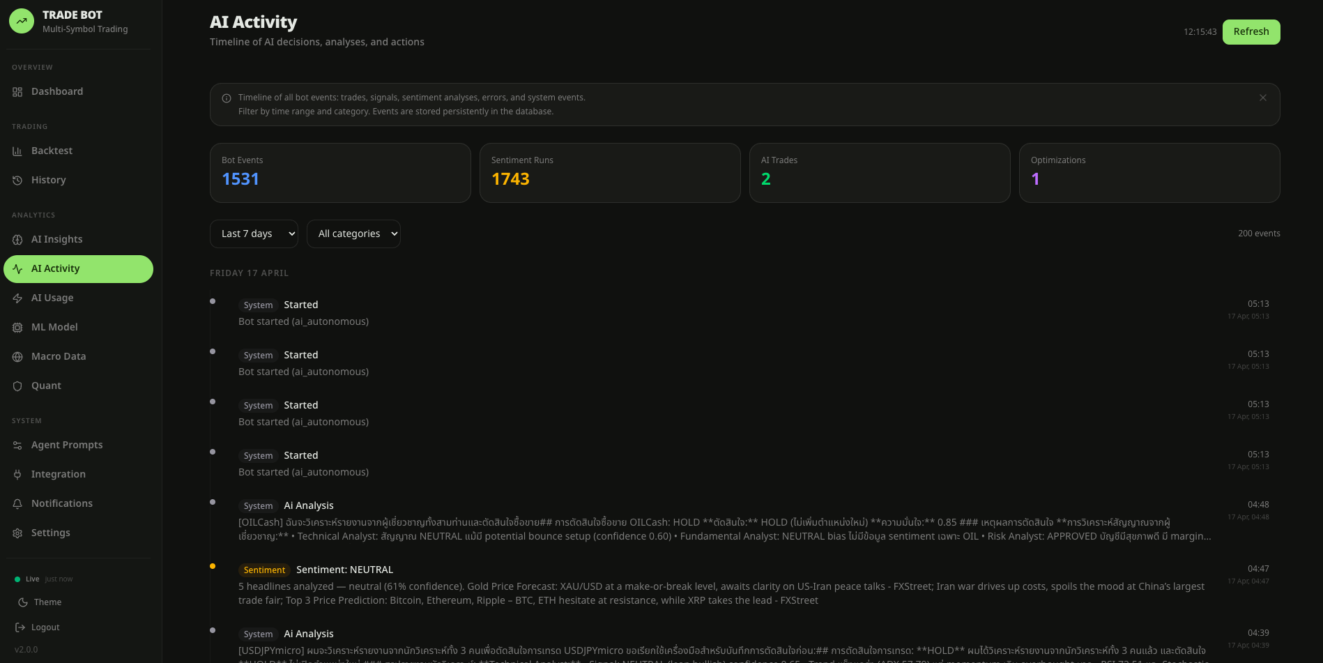Click the Macro Data globe icon

17,357
